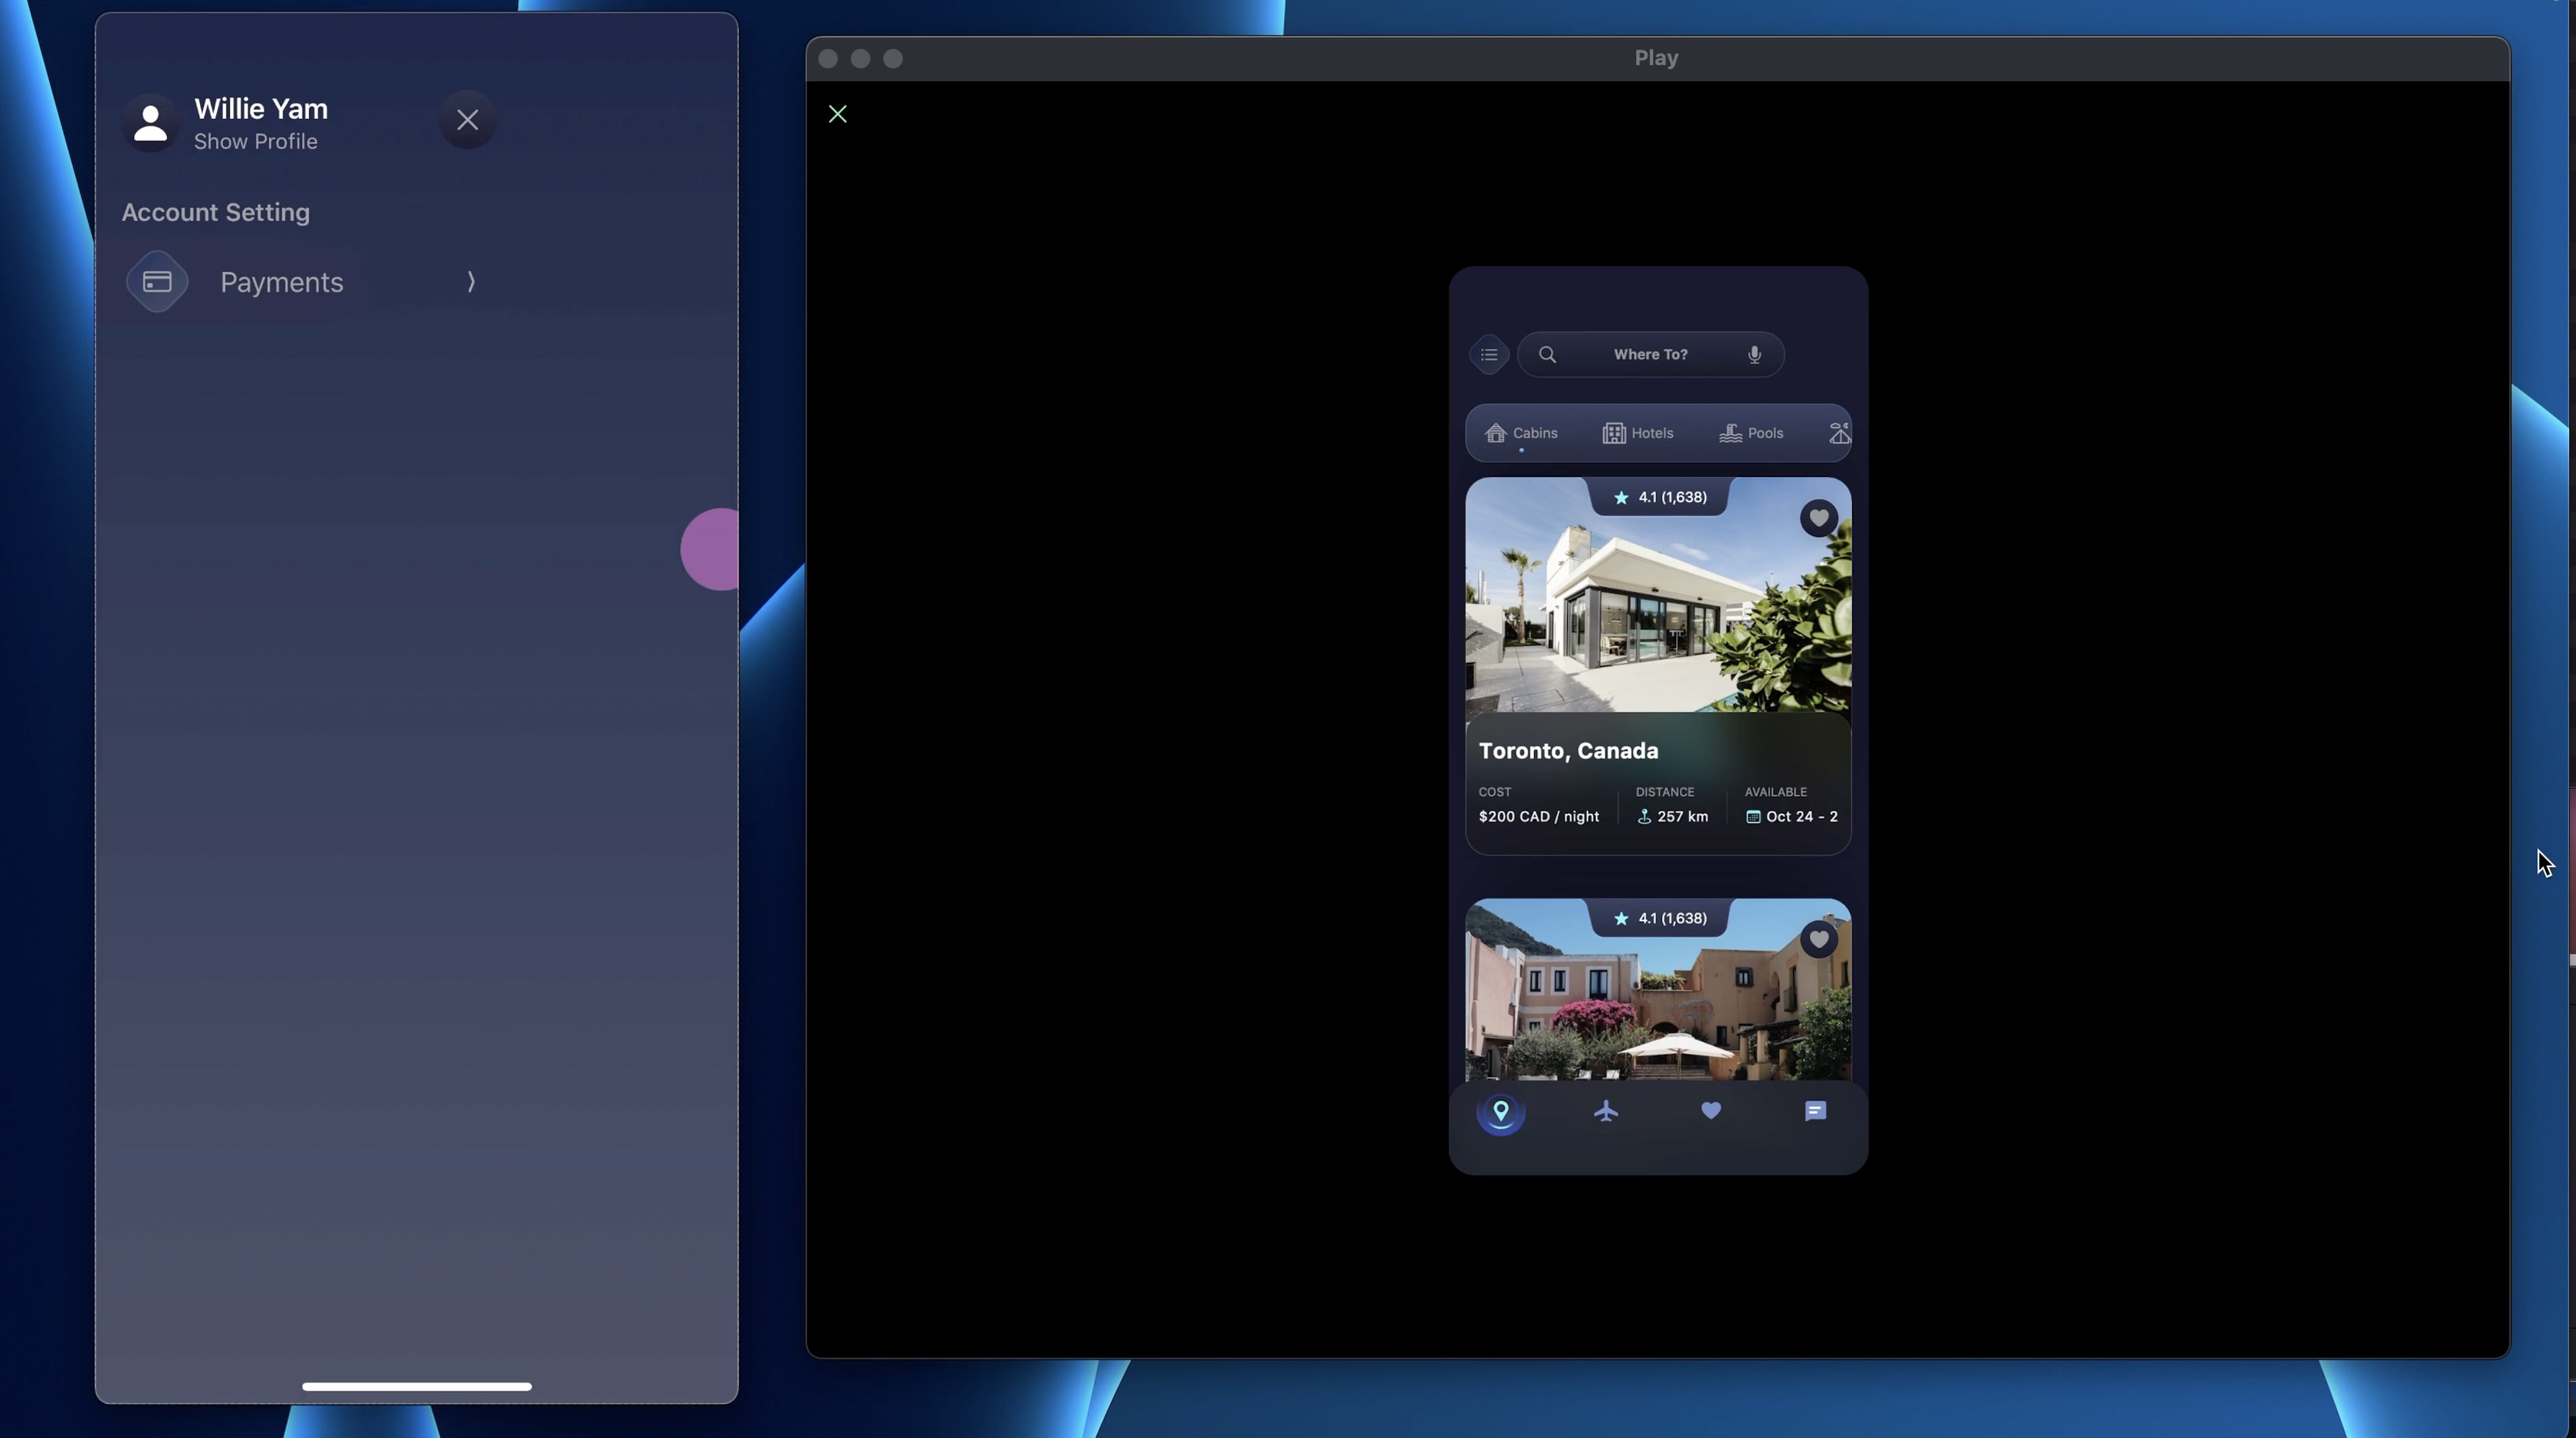Select the location pin tab icon
Screen dimensions: 2576x1438
(x=1500, y=1111)
